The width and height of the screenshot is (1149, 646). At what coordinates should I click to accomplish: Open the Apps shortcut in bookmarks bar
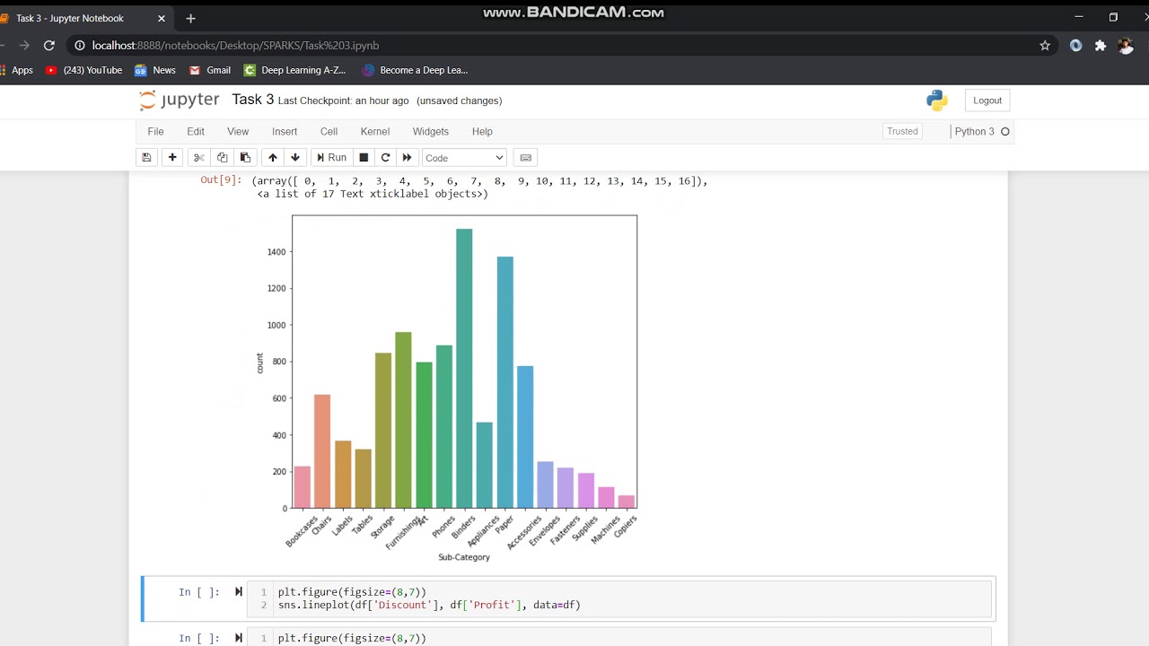[x=16, y=70]
